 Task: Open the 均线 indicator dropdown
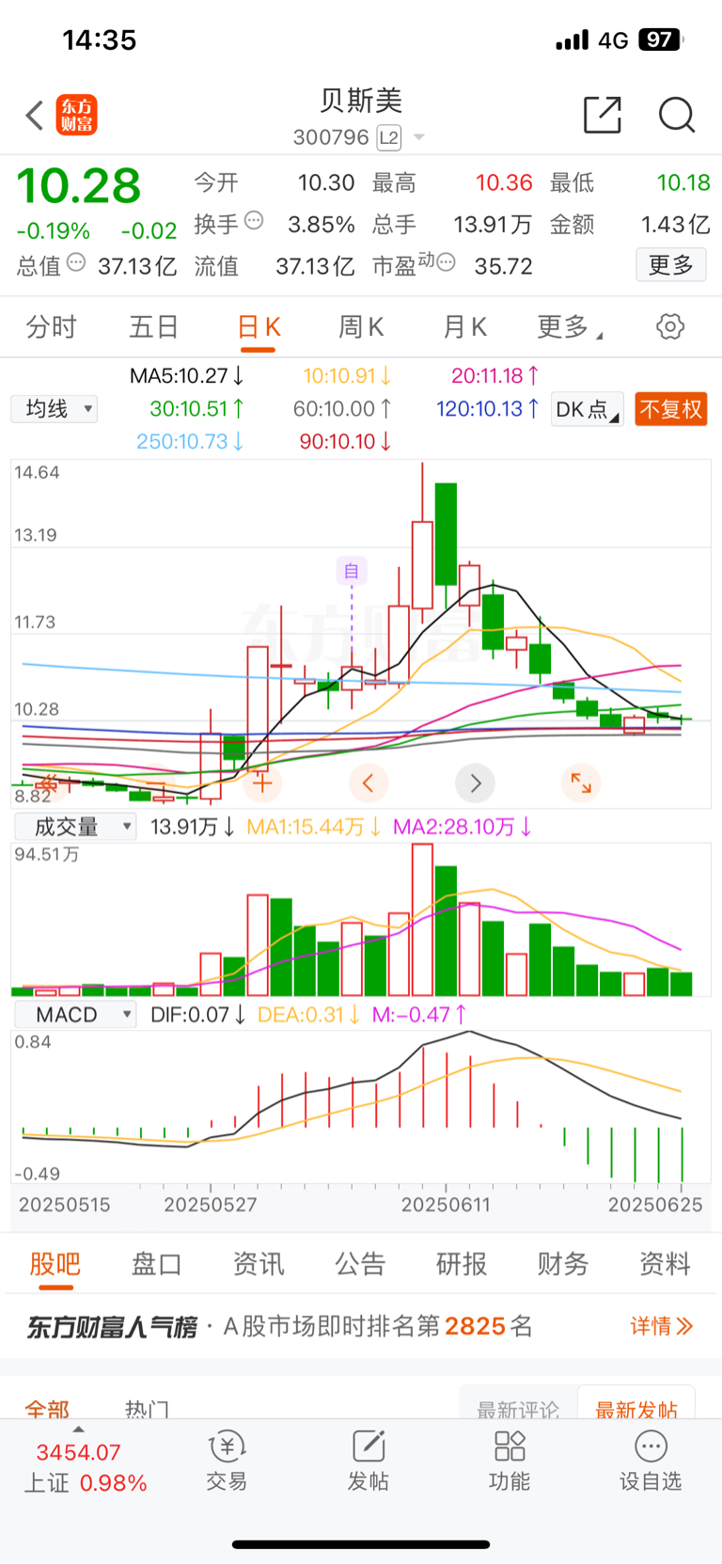[55, 409]
